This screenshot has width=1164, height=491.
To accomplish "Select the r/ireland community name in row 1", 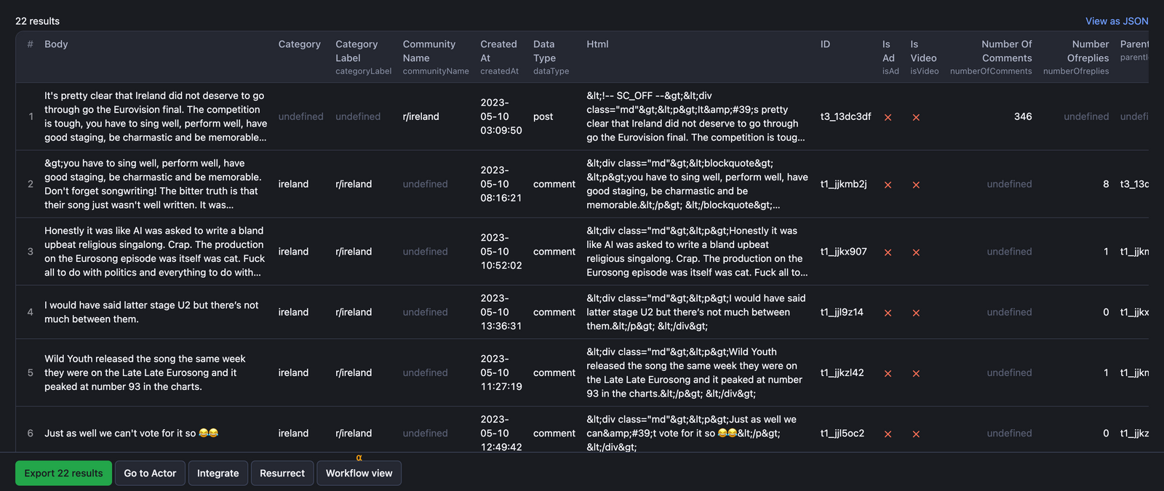I will tap(420, 116).
